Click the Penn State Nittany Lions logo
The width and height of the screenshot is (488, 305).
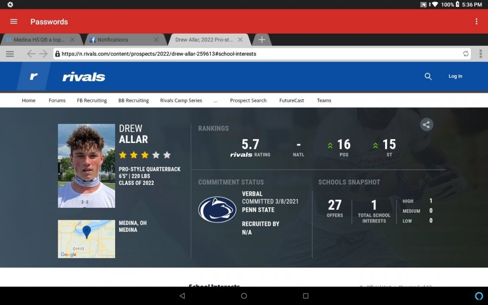(x=217, y=209)
